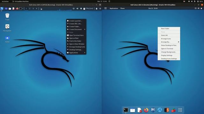Open Files from GNOME dock

point(133,110)
